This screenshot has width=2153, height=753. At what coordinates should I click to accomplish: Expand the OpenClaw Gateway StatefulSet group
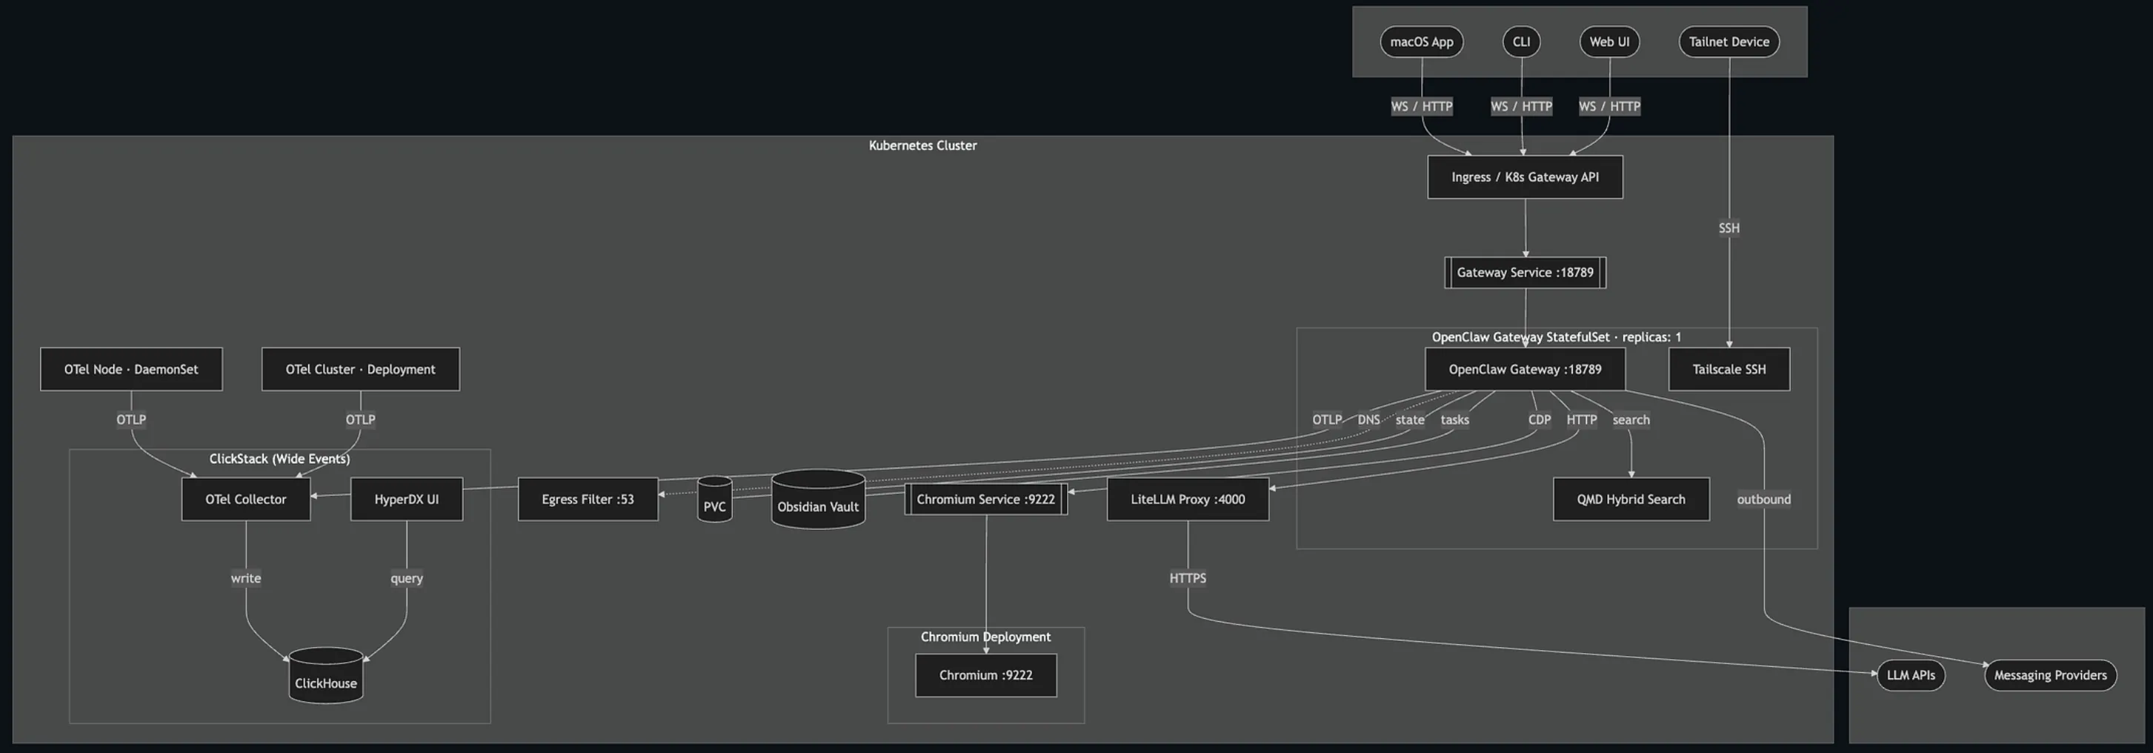[1555, 336]
